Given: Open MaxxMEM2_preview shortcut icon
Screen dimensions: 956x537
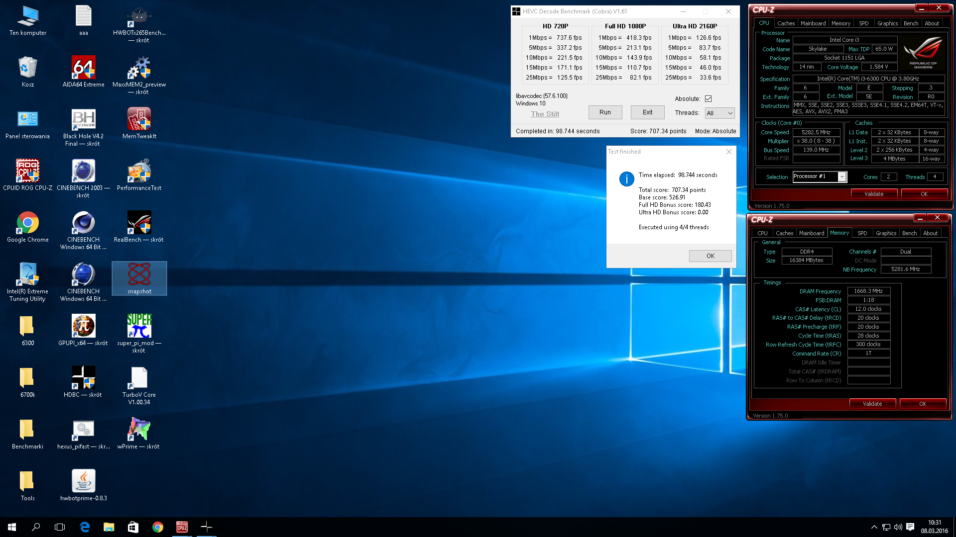Looking at the screenshot, I should 139,76.
